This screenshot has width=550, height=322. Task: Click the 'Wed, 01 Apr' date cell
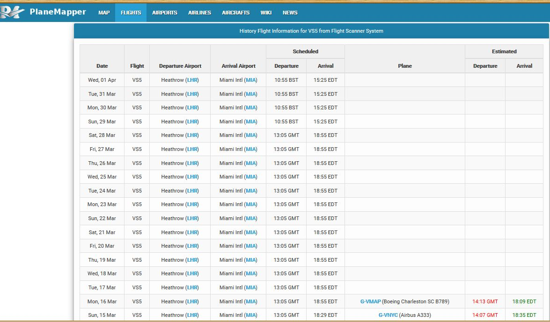click(102, 80)
